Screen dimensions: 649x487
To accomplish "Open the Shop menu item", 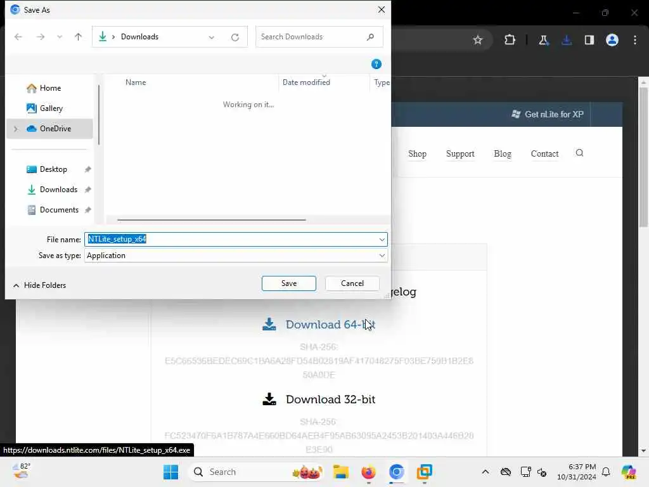I will [417, 154].
